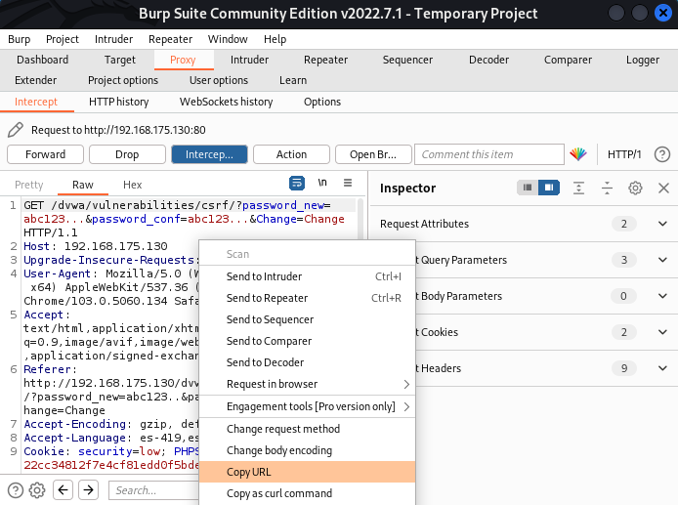
Task: Open the Window menu in menu bar
Action: coord(228,39)
